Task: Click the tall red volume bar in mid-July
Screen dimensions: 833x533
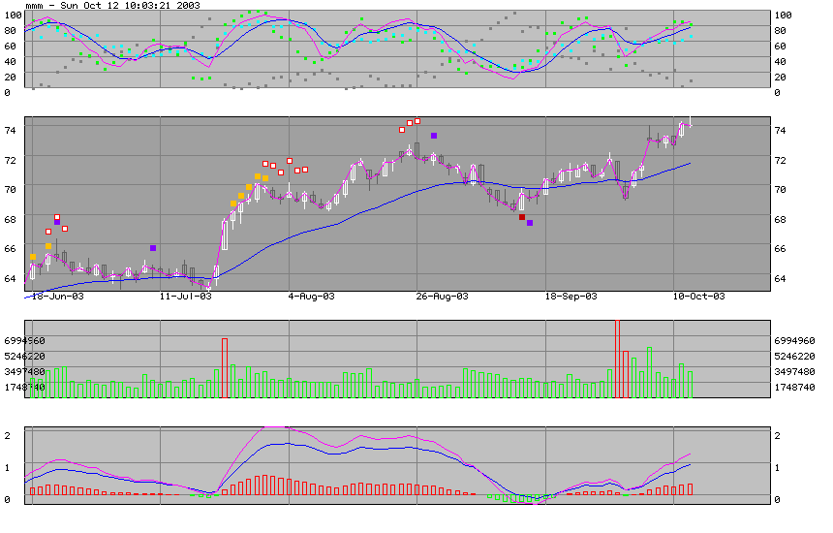Action: (x=225, y=368)
